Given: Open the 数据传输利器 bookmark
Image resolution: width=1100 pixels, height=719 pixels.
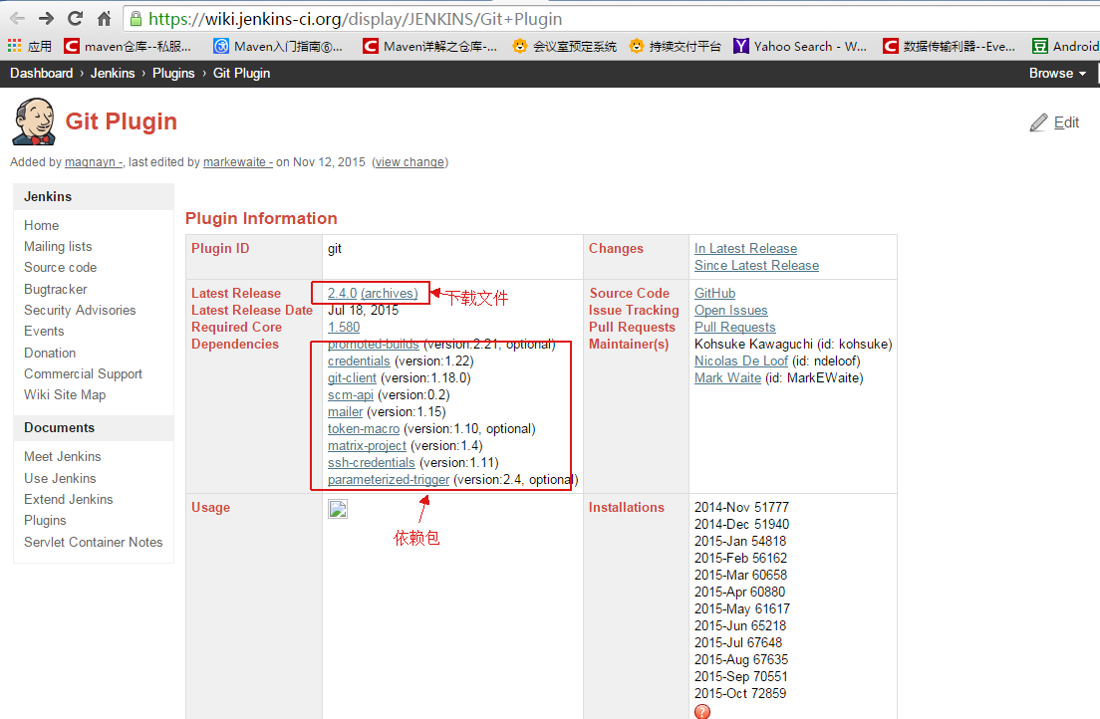Looking at the screenshot, I should tap(950, 46).
